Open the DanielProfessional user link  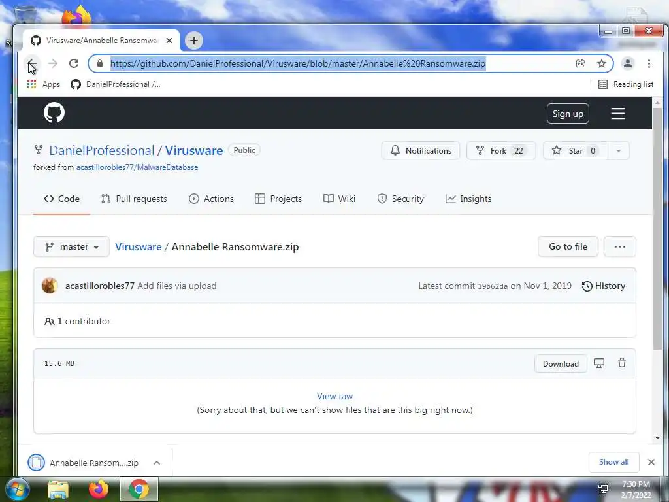[x=101, y=151]
